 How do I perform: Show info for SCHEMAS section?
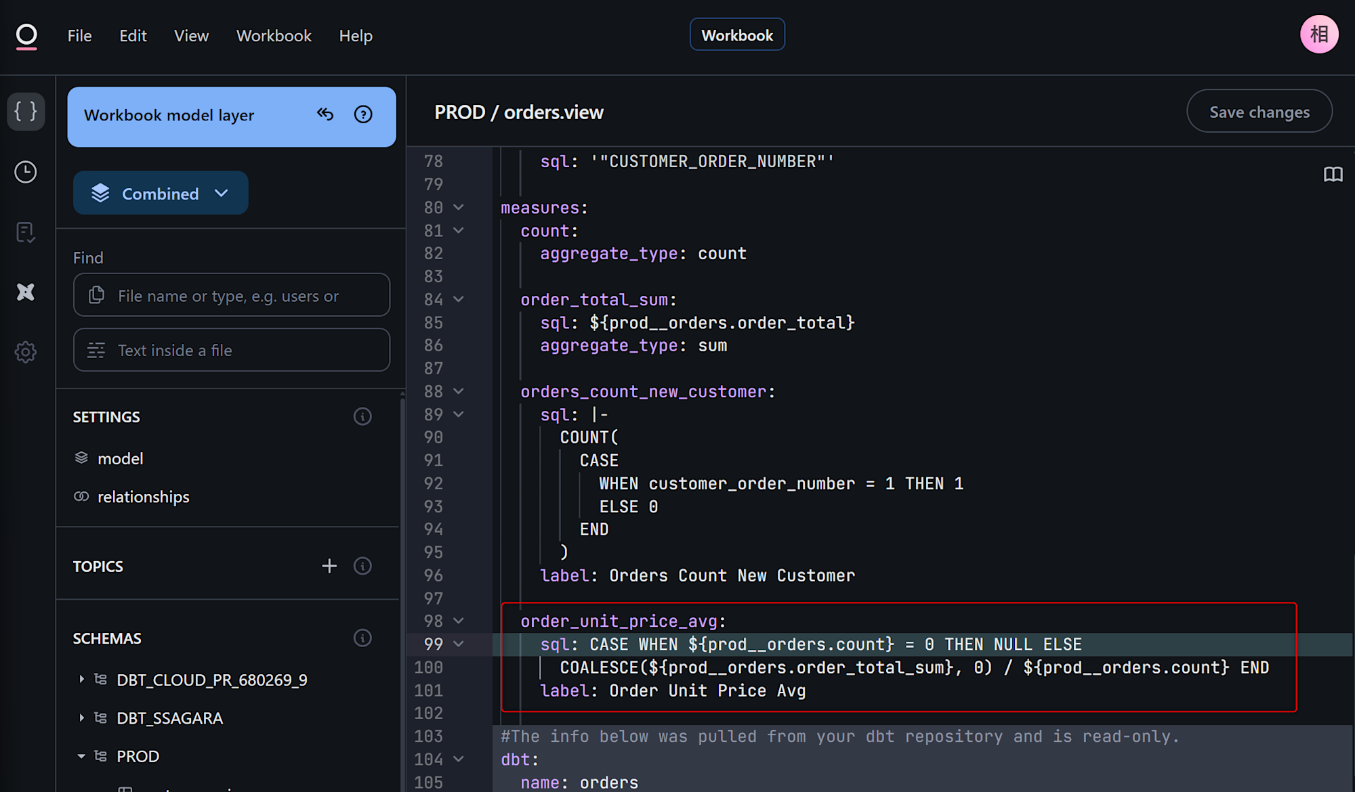coord(362,638)
